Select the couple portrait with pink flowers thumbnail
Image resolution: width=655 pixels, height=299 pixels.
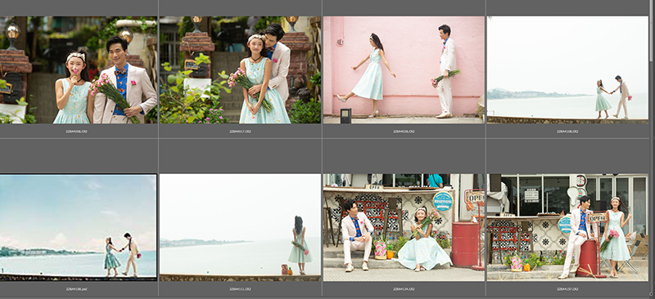pyautogui.click(x=79, y=70)
